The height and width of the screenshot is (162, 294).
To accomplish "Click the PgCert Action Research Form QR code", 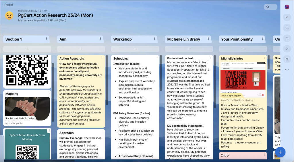I will 27,152.
